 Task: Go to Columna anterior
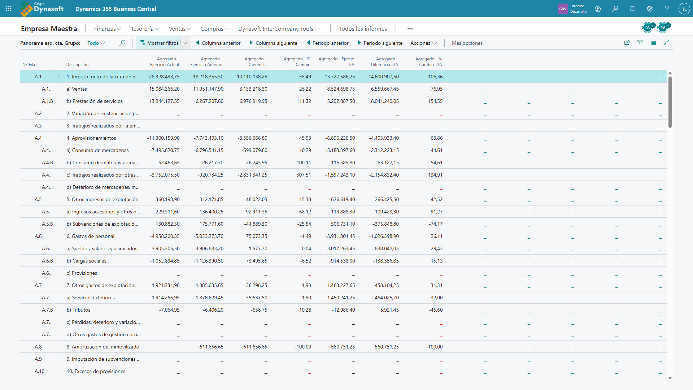click(x=218, y=43)
